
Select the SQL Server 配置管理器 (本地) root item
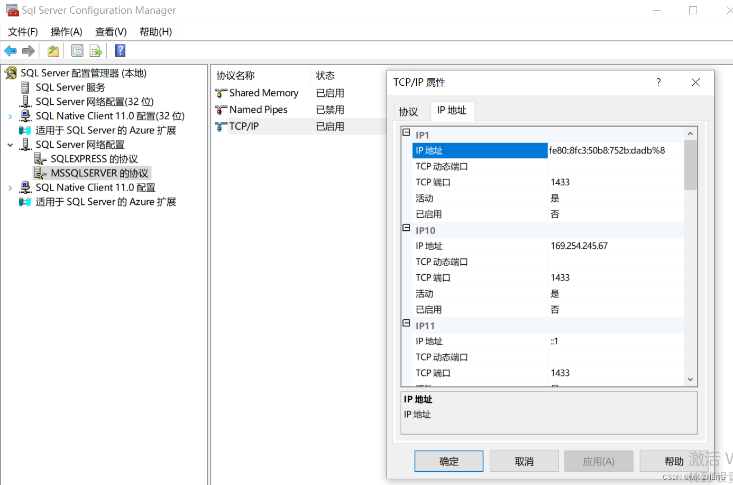pos(84,73)
